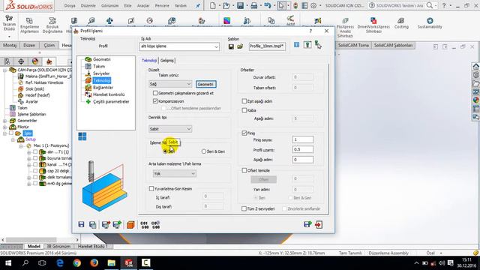Click the red Exit icon in dialog footer
Image resolution: width=480 pixels, height=270 pixels.
click(x=318, y=225)
